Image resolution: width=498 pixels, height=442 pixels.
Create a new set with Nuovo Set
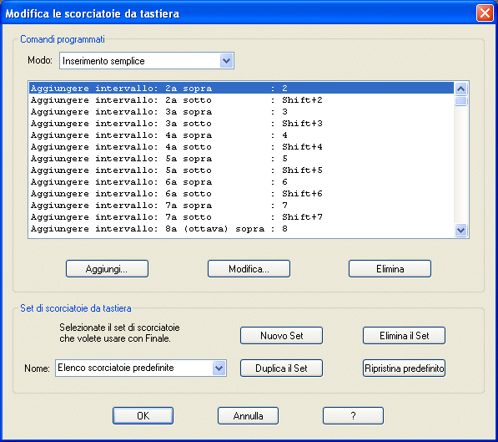pos(281,336)
